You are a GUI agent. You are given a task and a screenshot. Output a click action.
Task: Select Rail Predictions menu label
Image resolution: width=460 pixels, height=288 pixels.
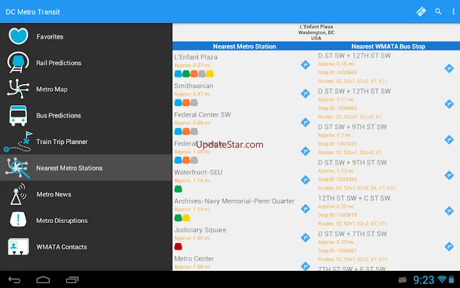coord(58,63)
